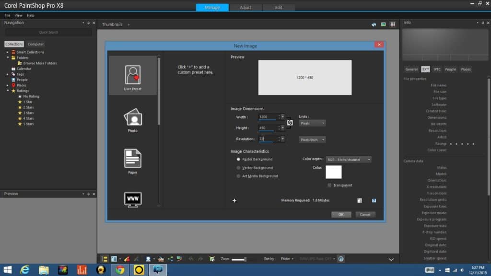The width and height of the screenshot is (491, 276).
Task: Select Art Media Background option
Action: (x=239, y=176)
